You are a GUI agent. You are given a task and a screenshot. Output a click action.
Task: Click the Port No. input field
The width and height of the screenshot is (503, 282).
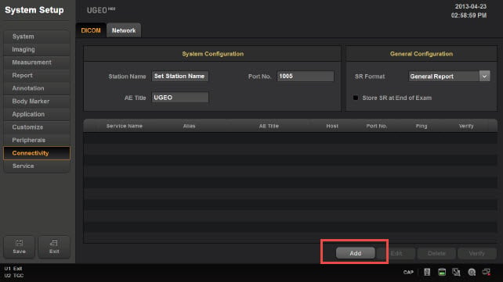tap(305, 76)
